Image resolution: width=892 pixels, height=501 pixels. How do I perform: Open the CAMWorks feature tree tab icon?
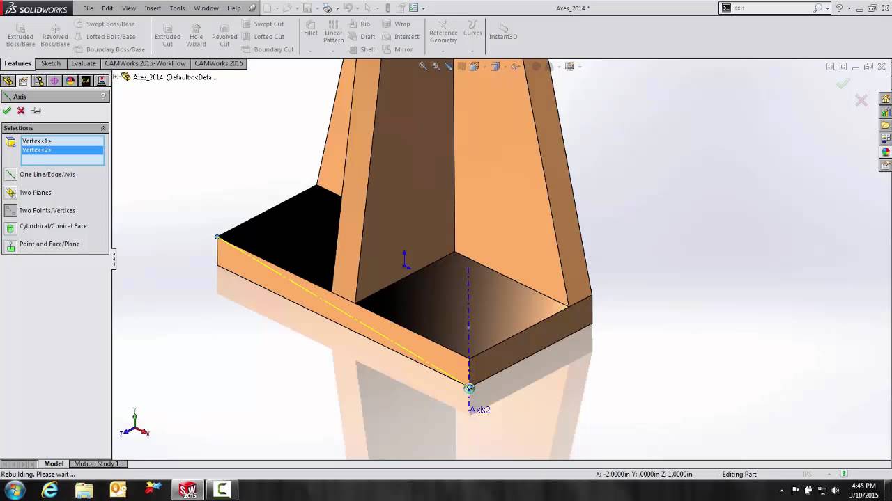(x=86, y=81)
